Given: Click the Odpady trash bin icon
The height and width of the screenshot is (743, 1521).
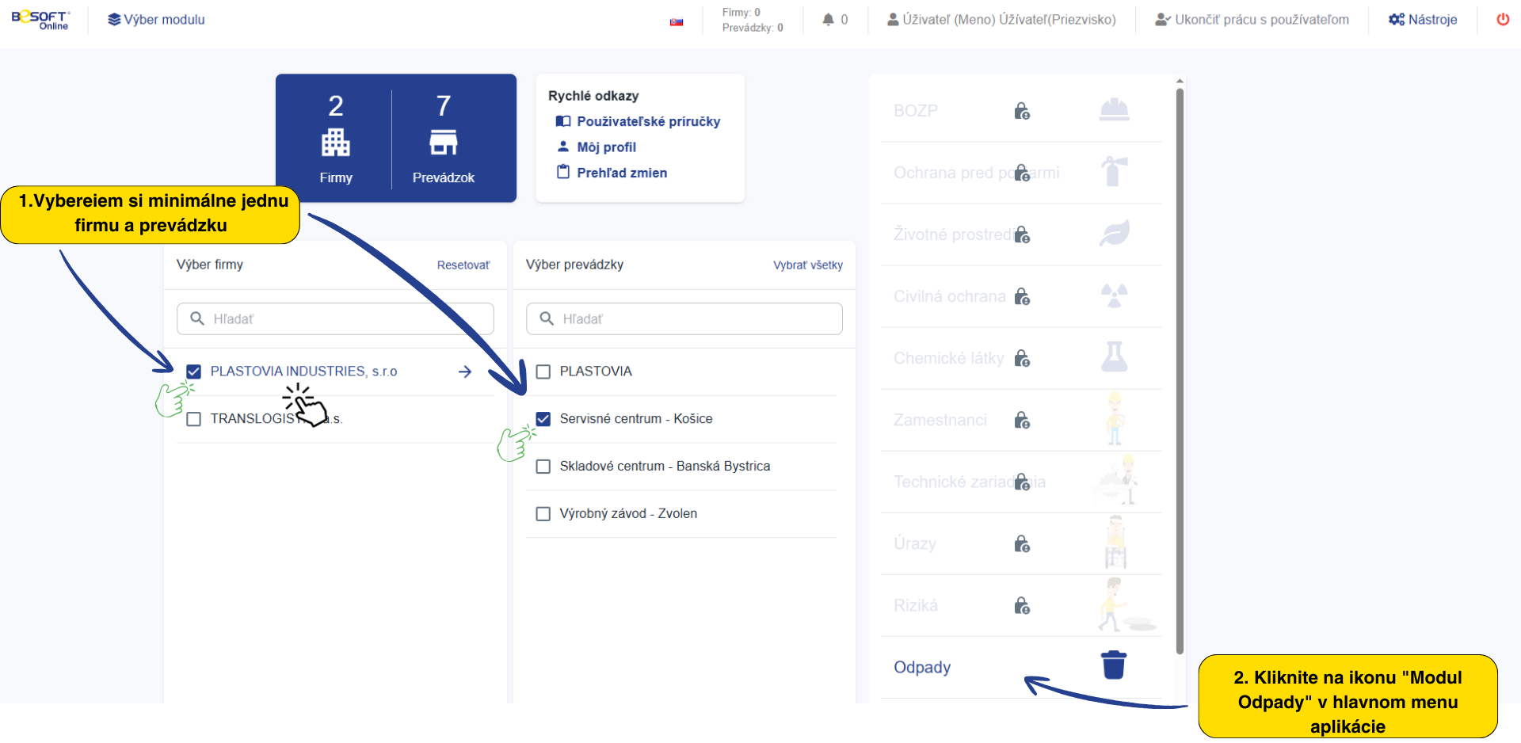Looking at the screenshot, I should (x=1113, y=665).
